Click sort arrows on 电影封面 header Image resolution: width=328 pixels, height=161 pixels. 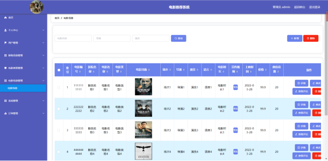tap(149, 70)
